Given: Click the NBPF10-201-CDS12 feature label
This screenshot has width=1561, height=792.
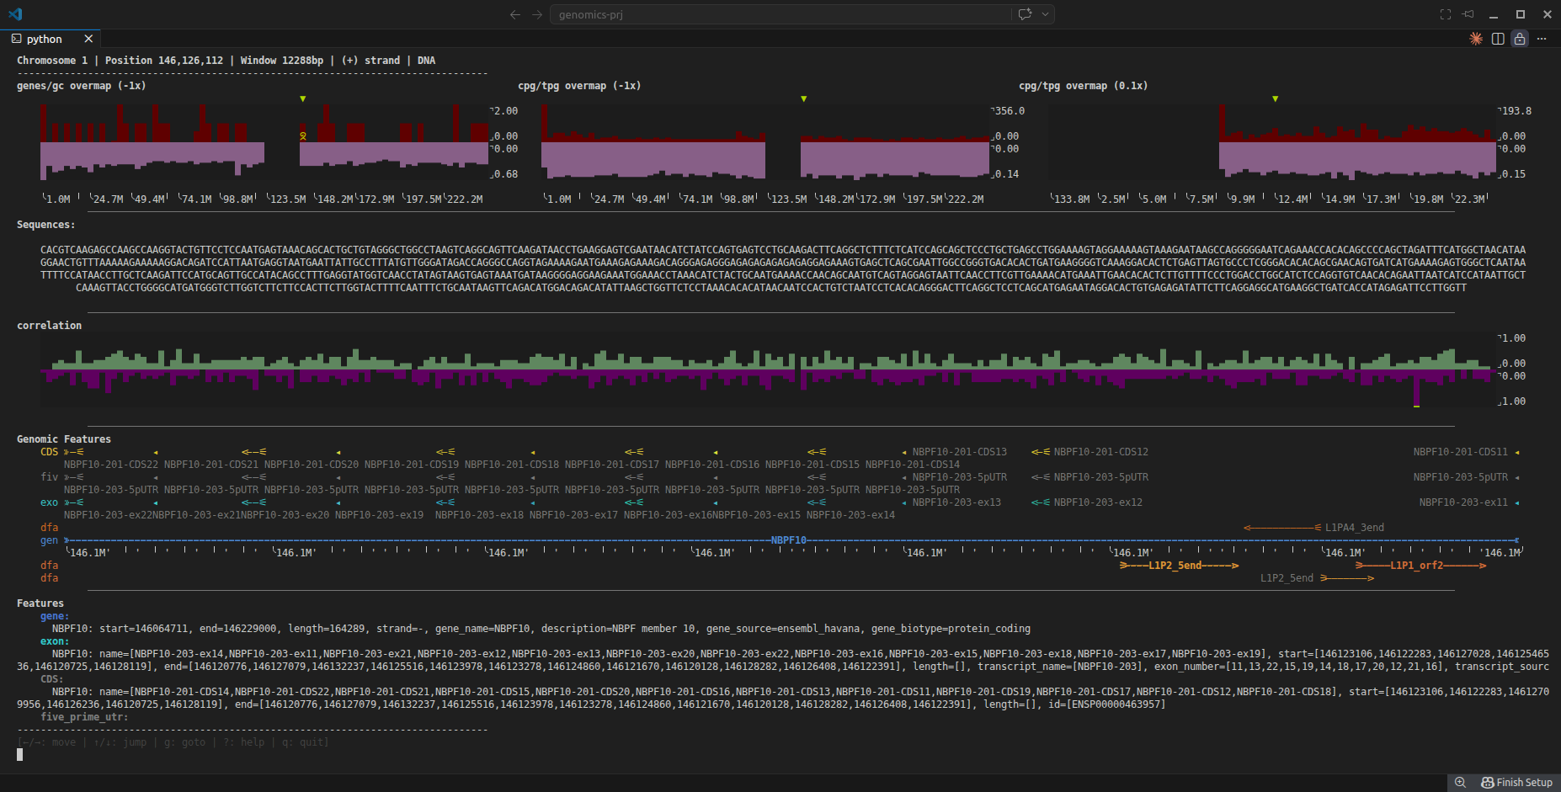Looking at the screenshot, I should 1101,452.
